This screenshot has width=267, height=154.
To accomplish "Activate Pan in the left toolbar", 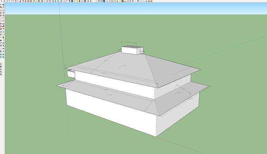I will click(x=3, y=40).
